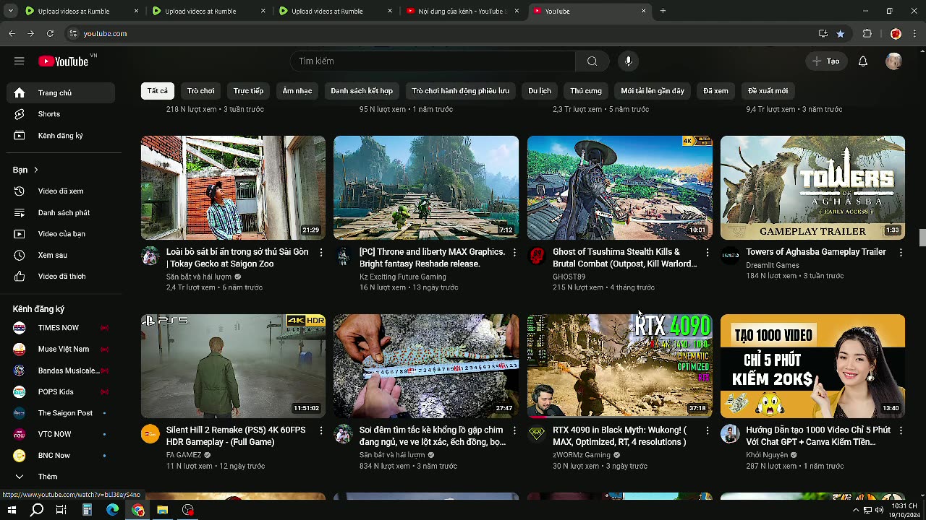
Task: Open Danh sách phát playlists
Action: (x=61, y=213)
